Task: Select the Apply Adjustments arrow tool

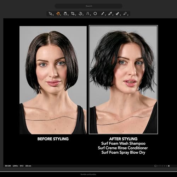Action: pos(118,14)
